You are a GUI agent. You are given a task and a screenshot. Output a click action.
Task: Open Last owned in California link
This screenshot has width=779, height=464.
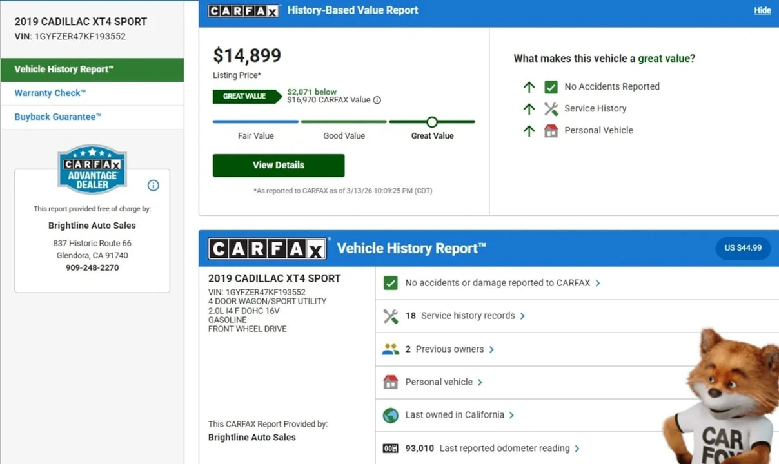(x=455, y=415)
